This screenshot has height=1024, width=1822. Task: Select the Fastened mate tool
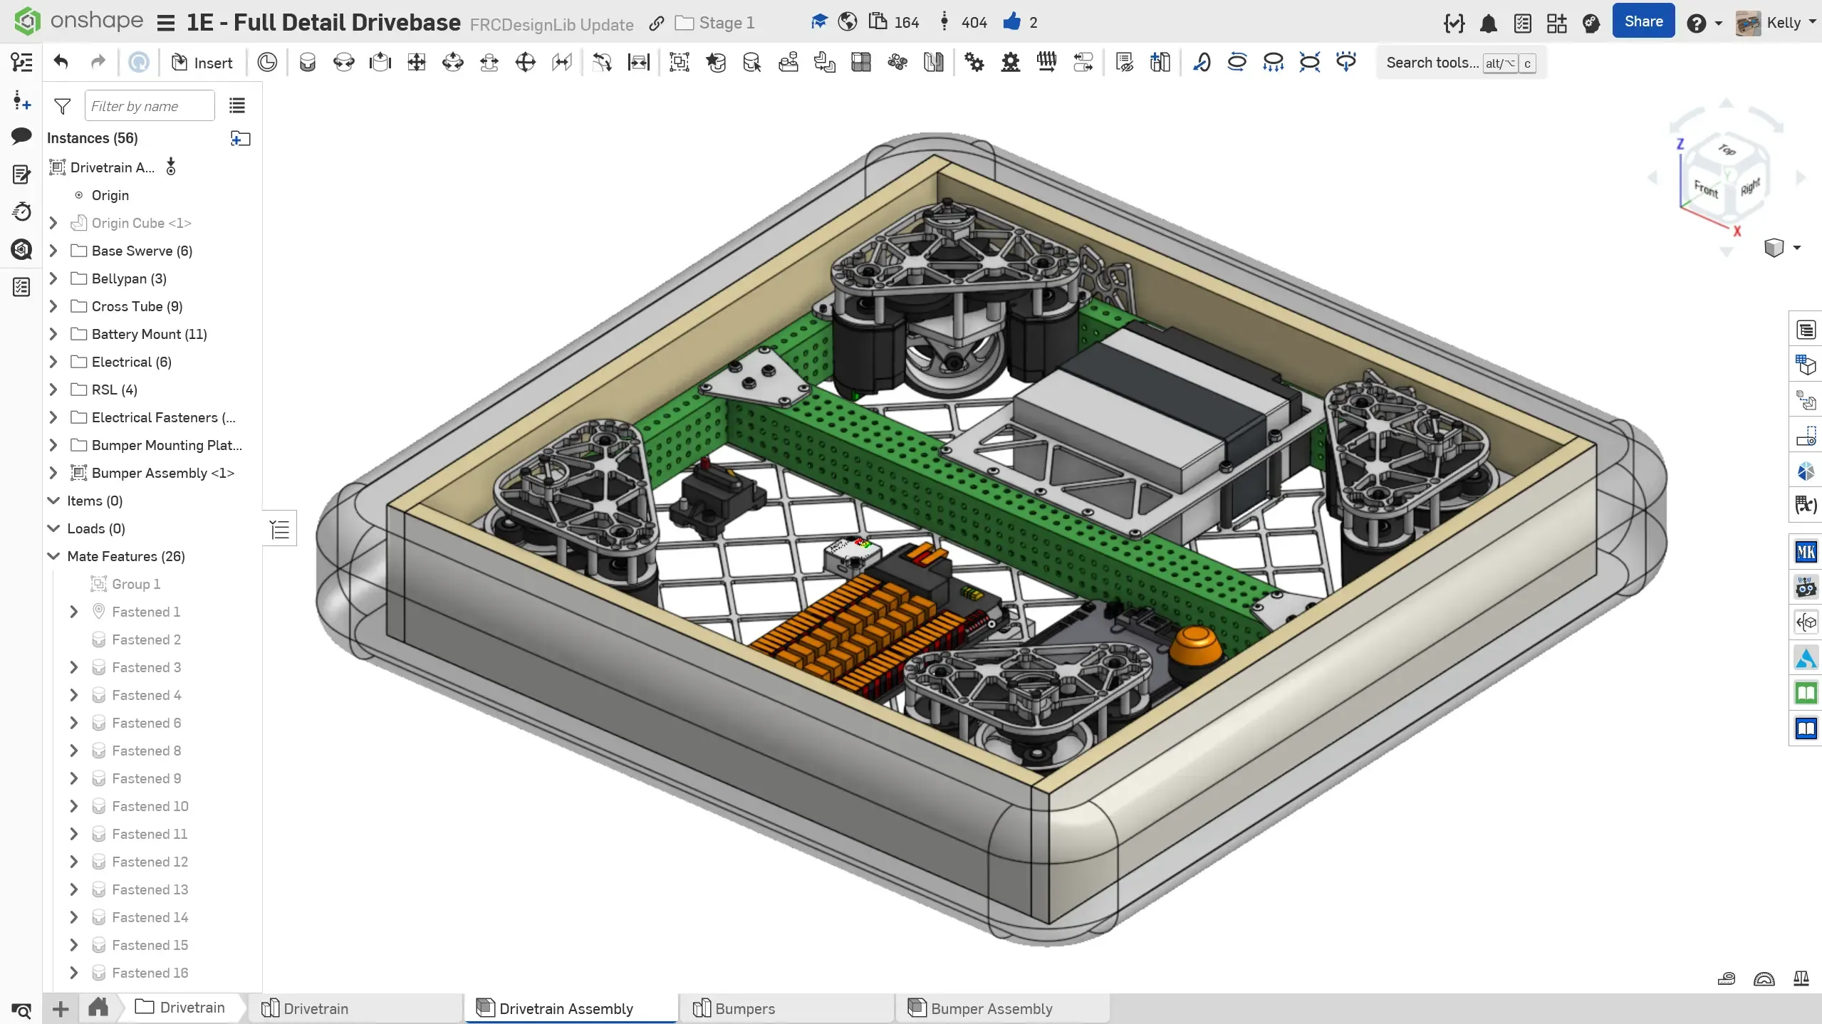pyautogui.click(x=307, y=63)
